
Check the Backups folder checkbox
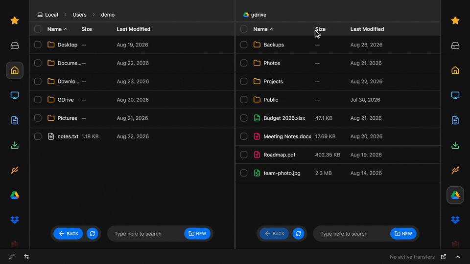[x=244, y=44]
